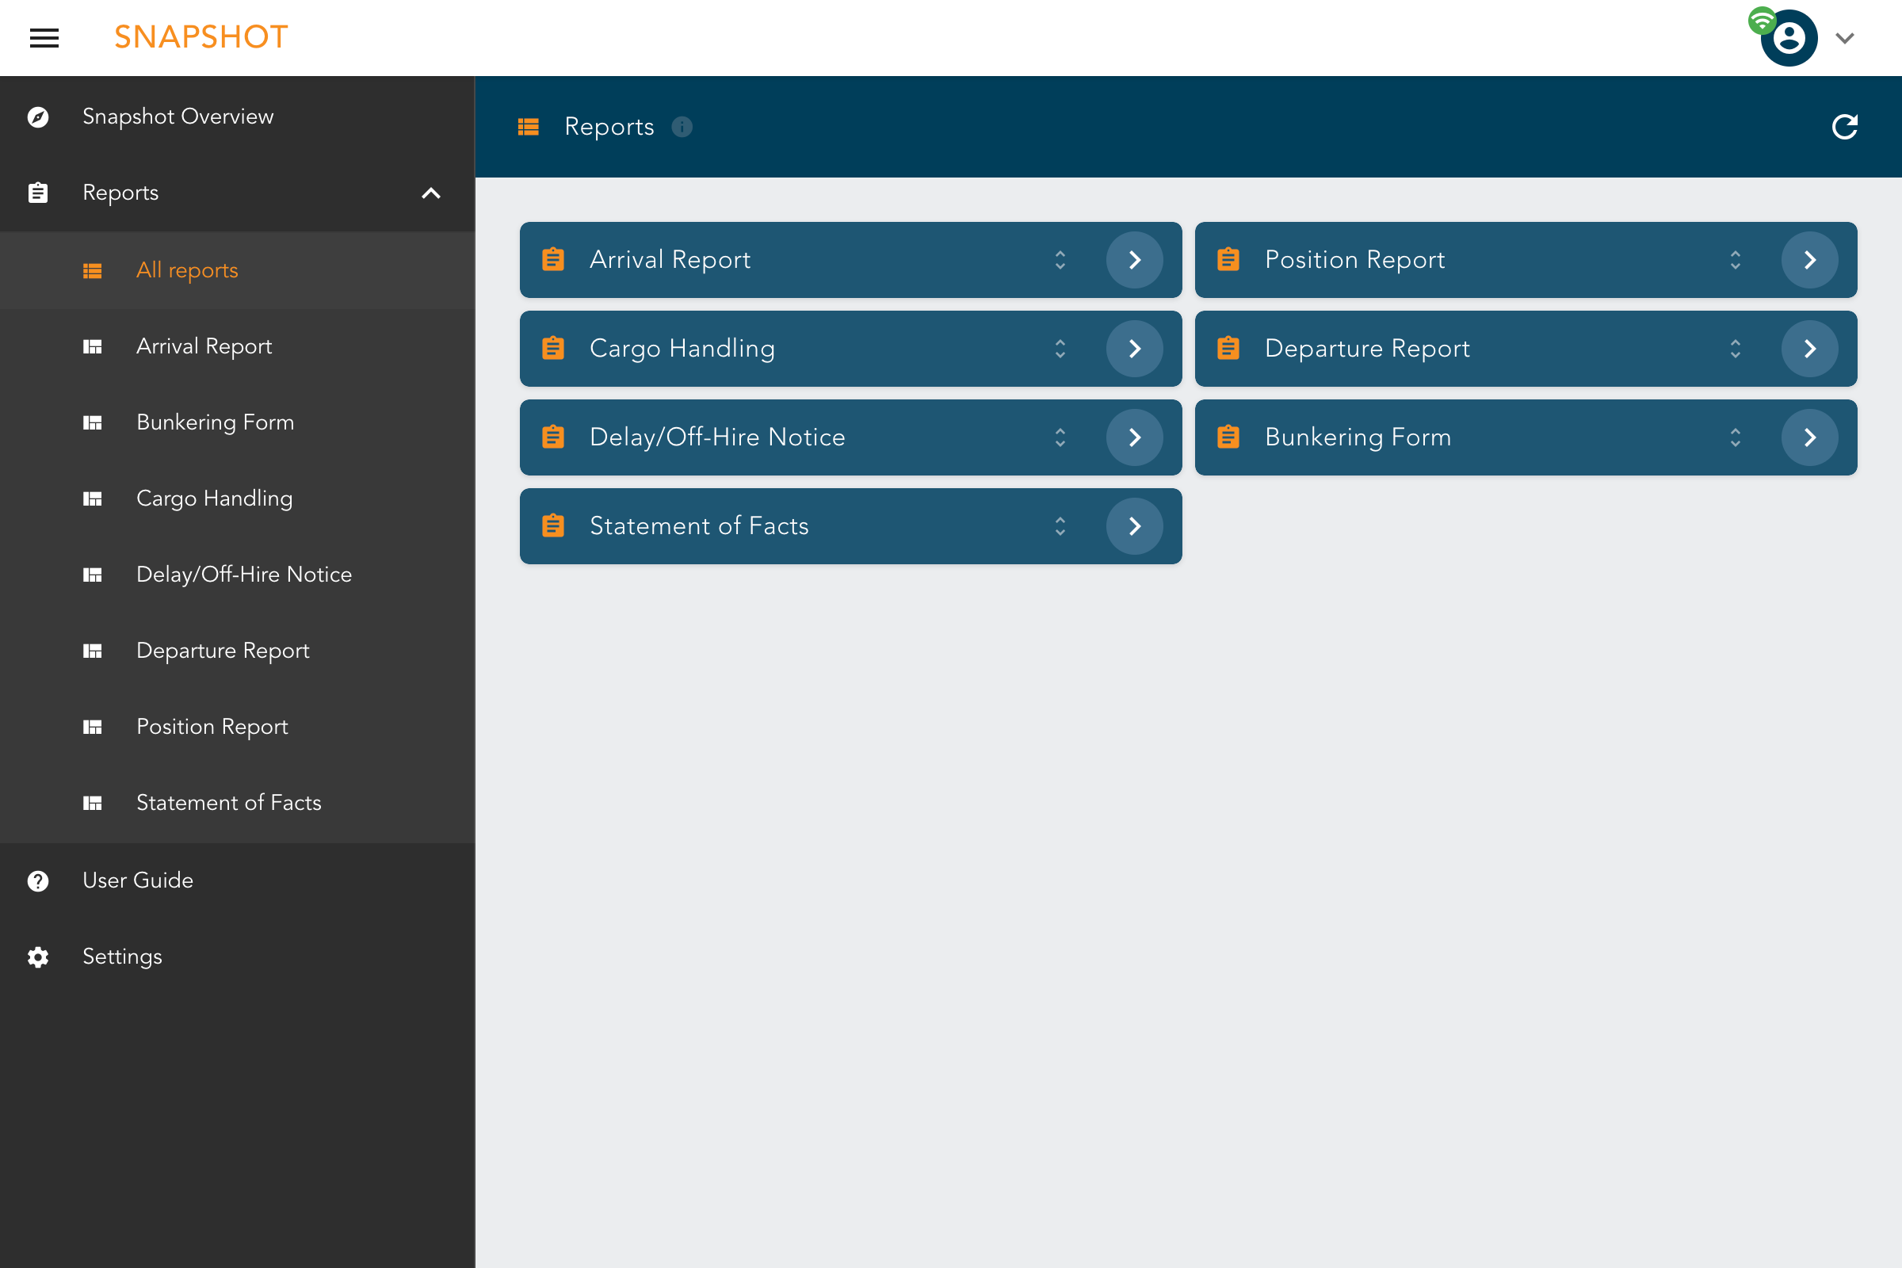This screenshot has height=1268, width=1902.
Task: Open the Departure Report card arrow button
Action: [1810, 349]
